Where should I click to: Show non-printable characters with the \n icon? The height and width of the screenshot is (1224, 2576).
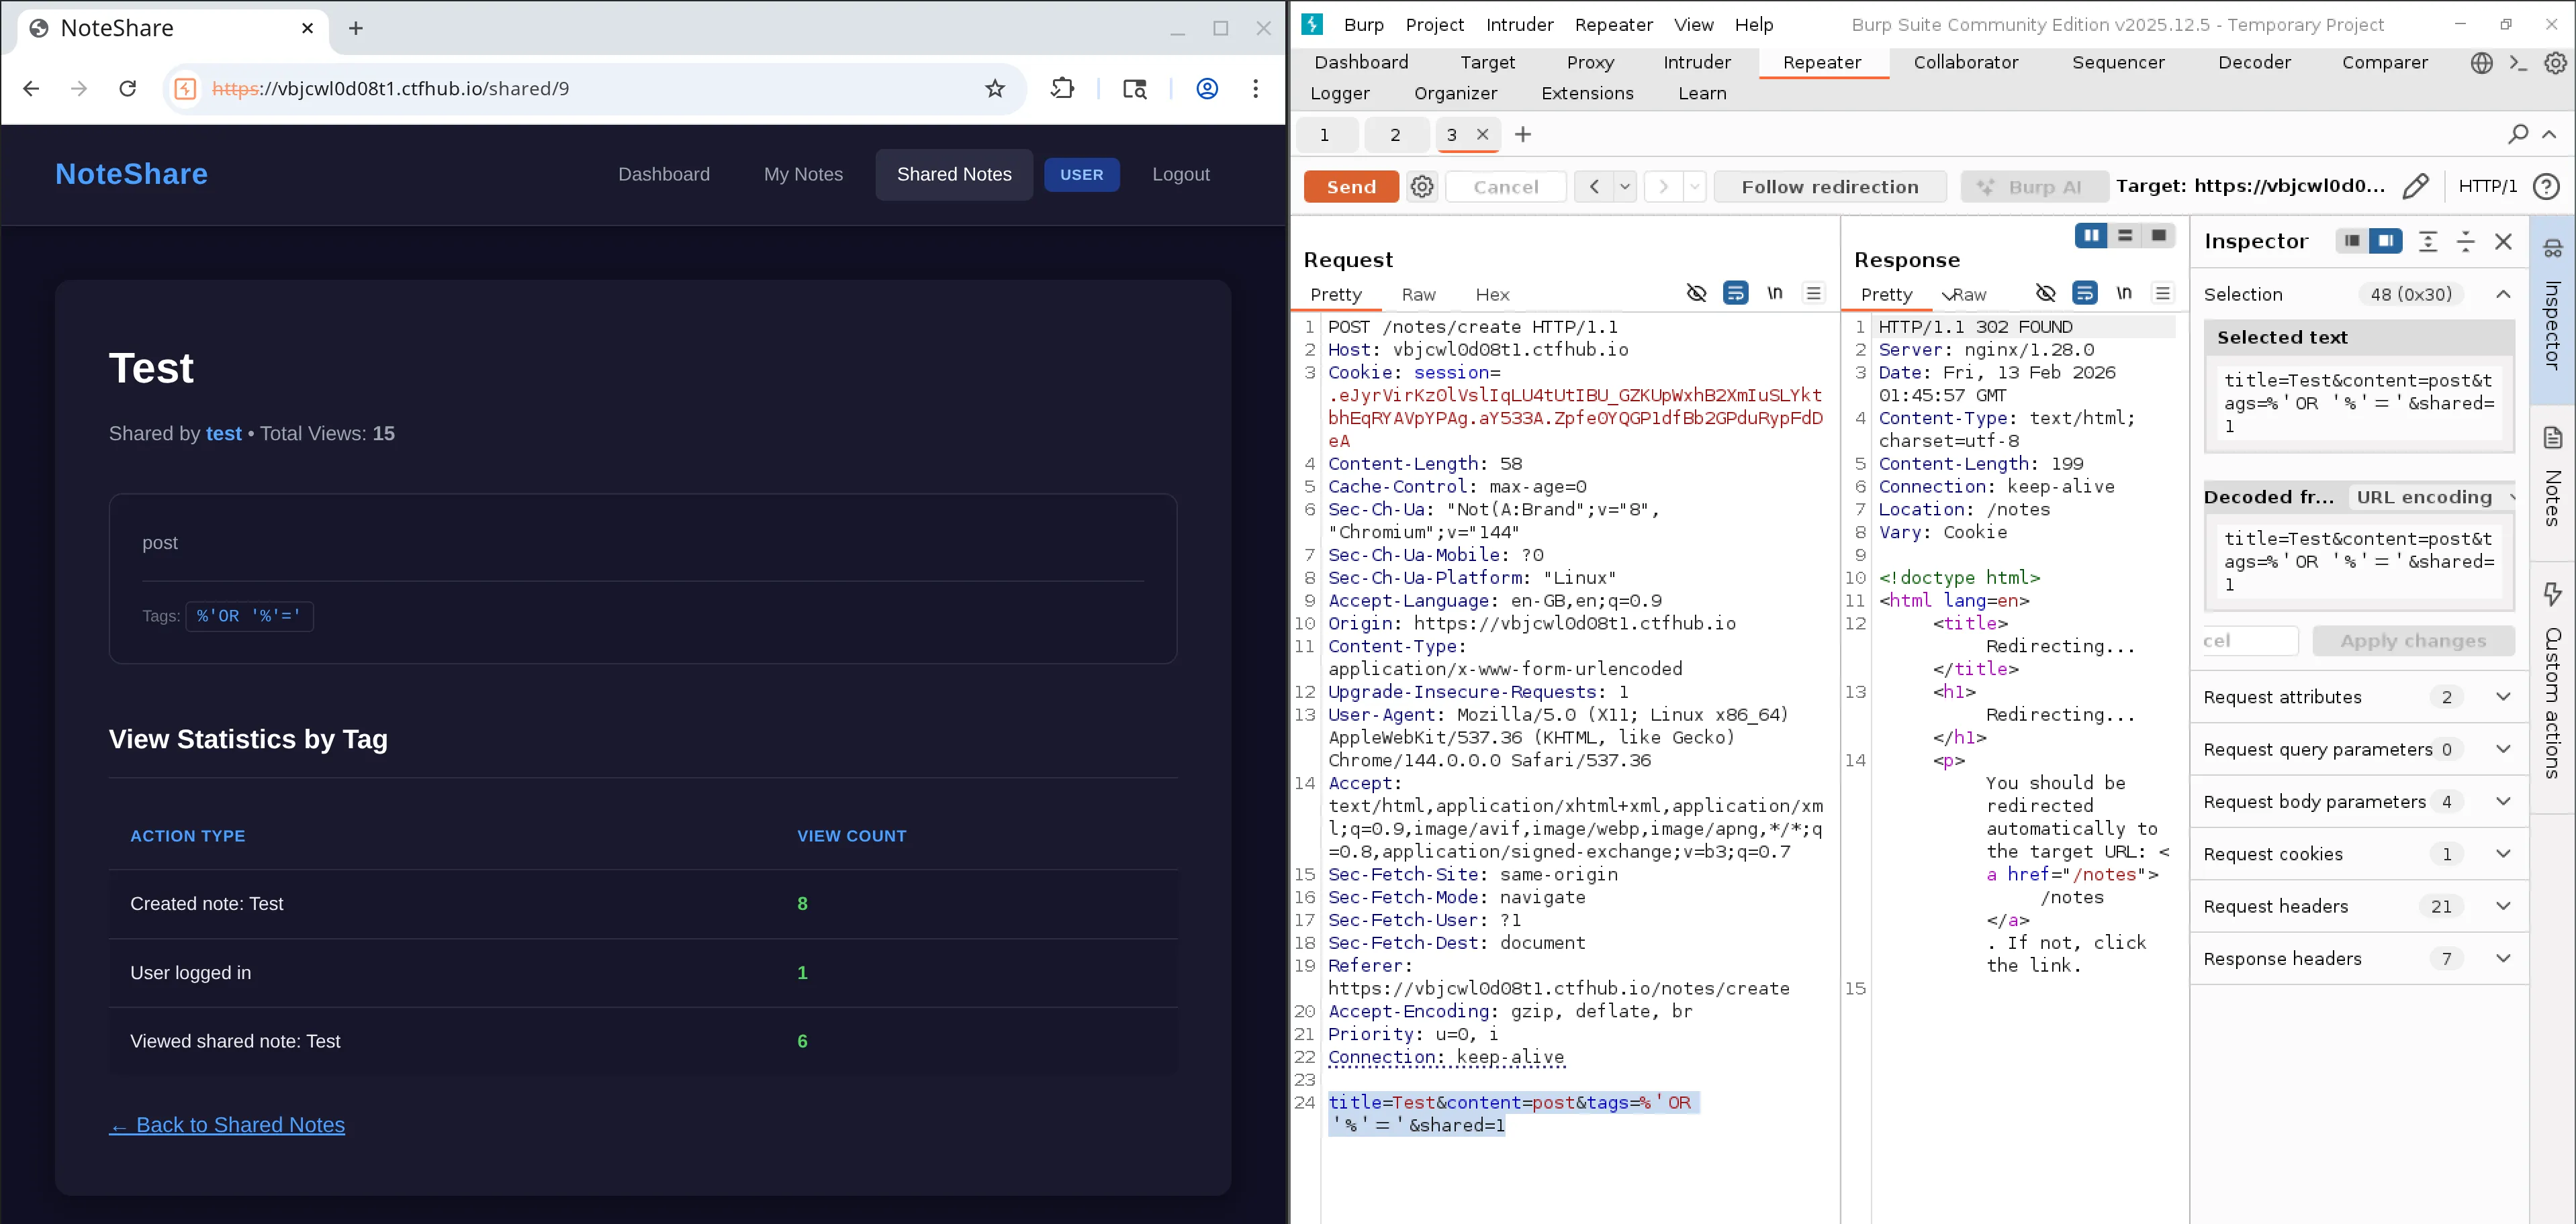1775,293
